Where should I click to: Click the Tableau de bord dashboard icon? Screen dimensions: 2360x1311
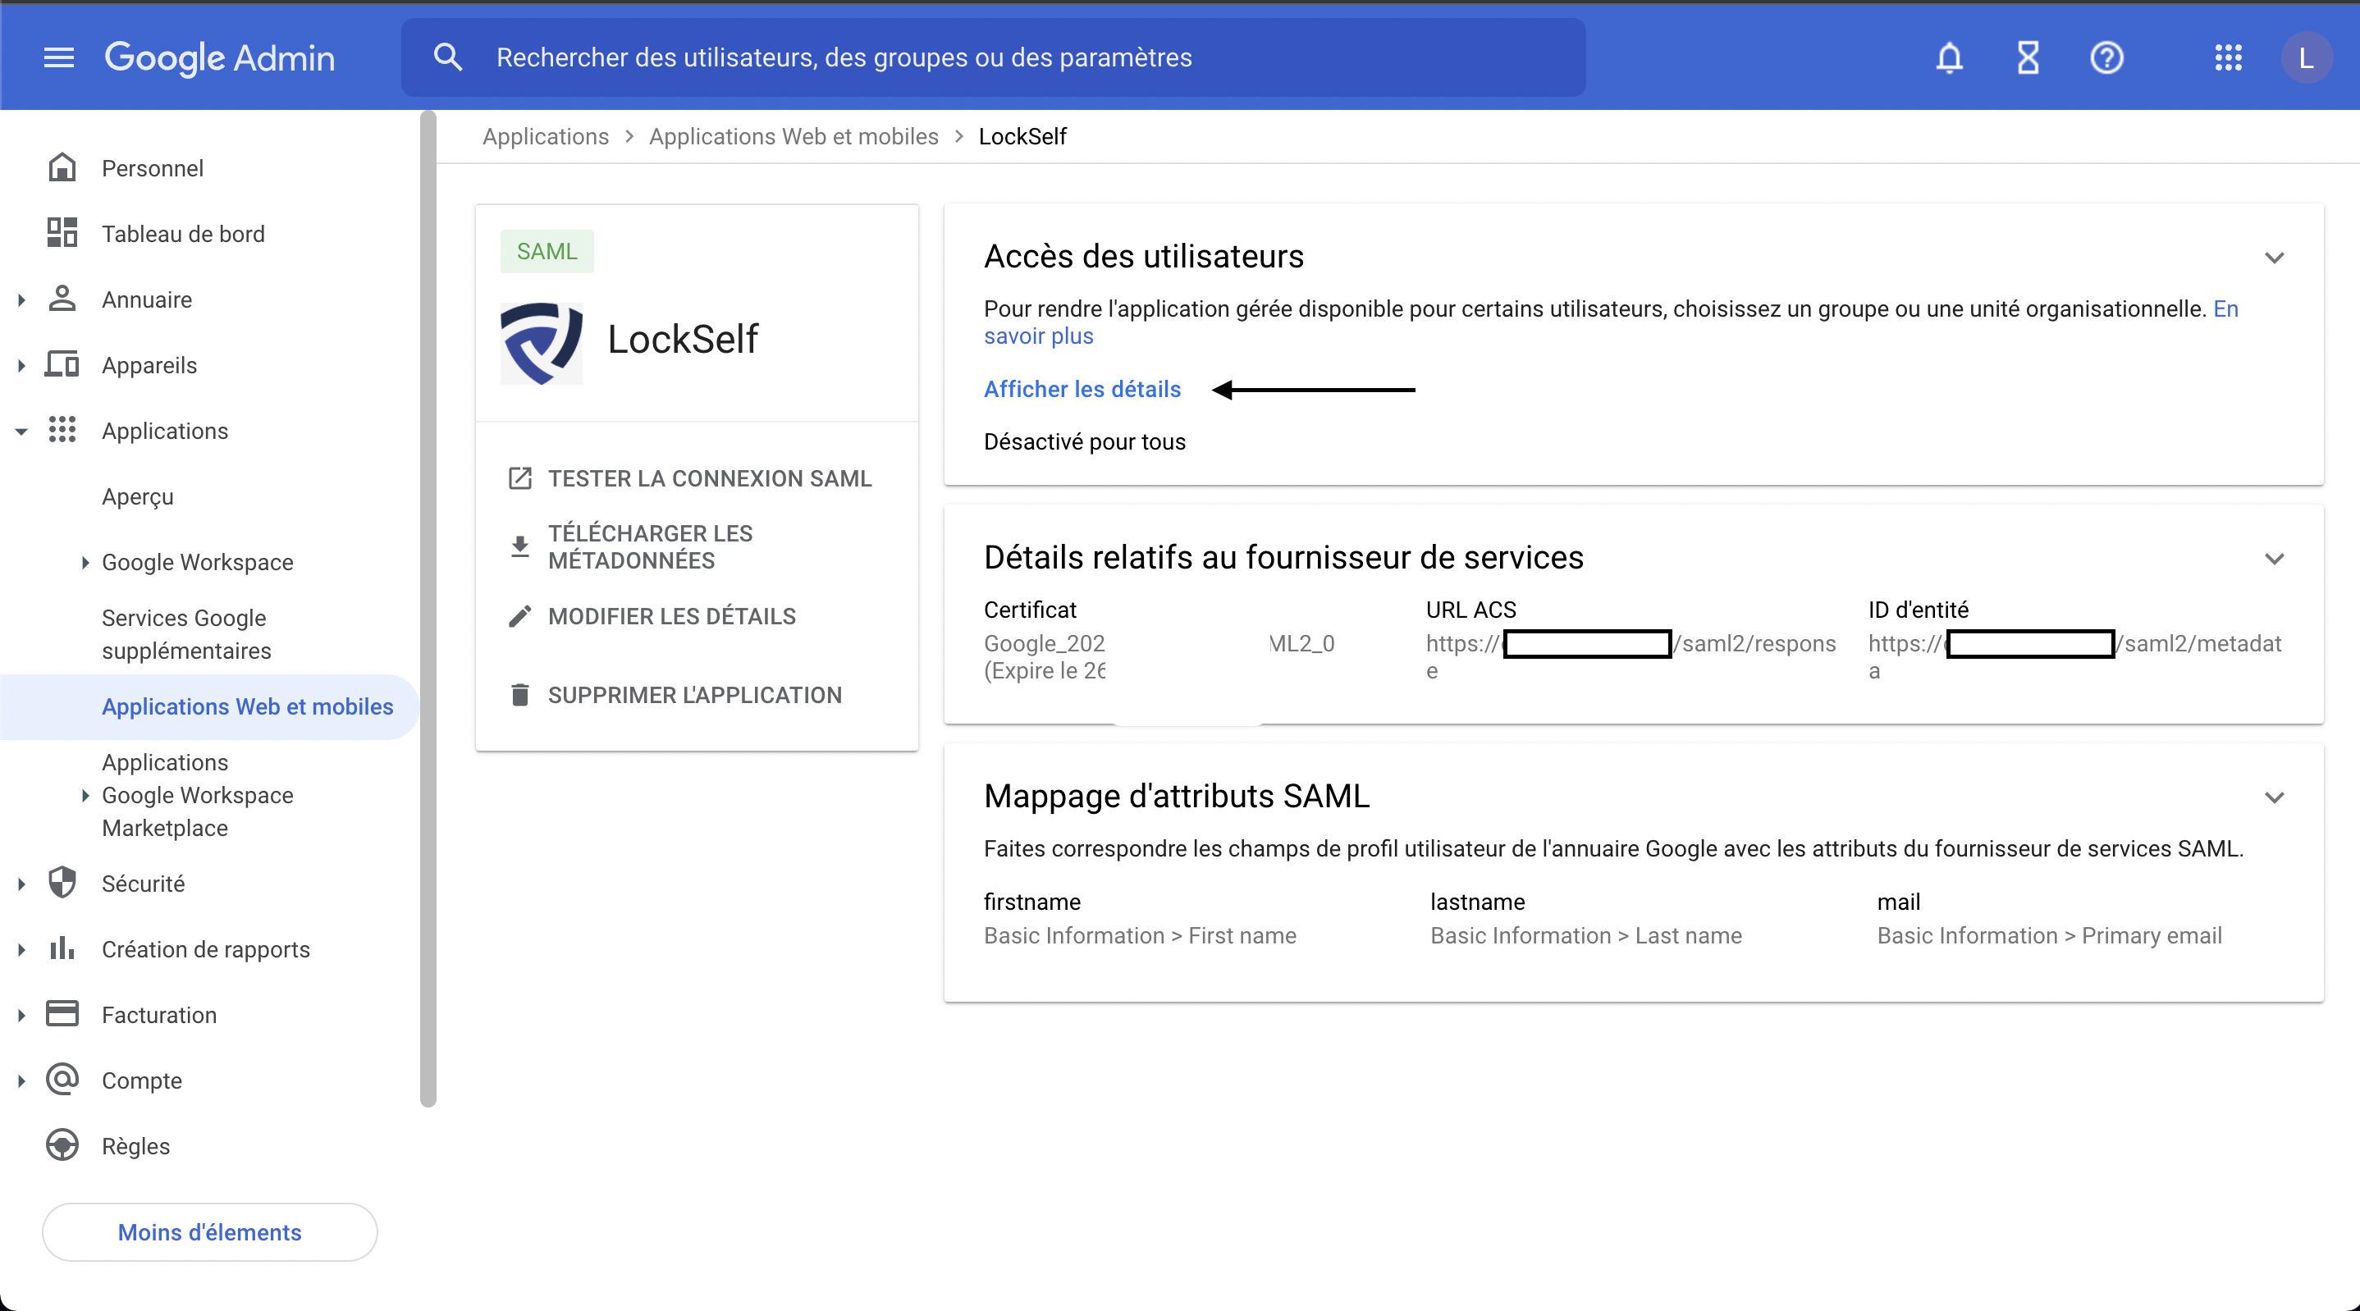point(62,233)
